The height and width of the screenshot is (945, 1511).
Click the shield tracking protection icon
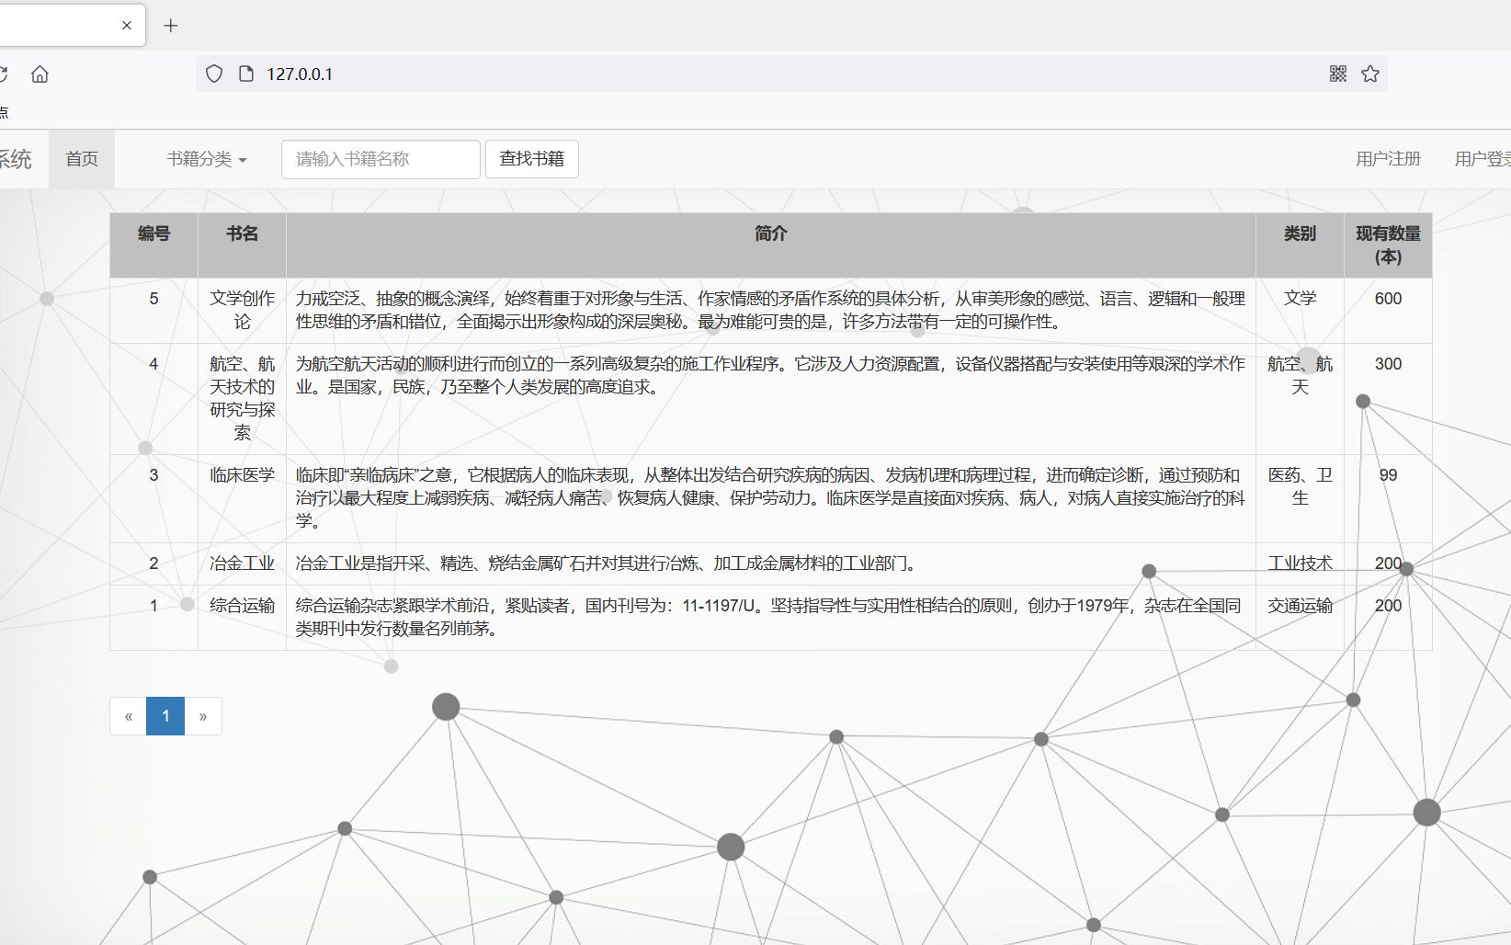tap(213, 74)
